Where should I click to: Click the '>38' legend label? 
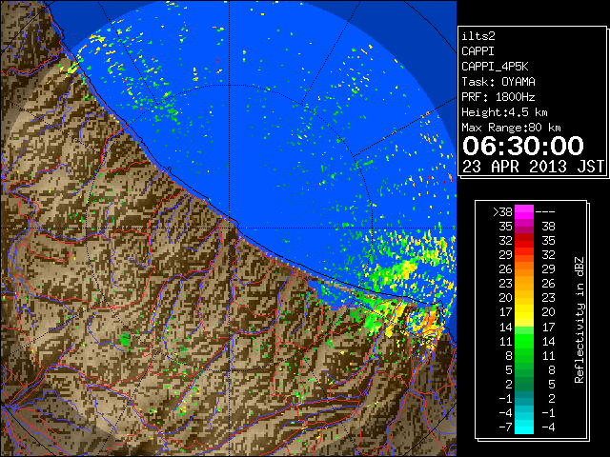[x=502, y=211]
